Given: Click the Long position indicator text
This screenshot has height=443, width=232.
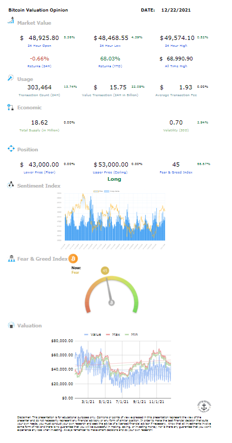Looking at the screenshot, I should 114,179.
